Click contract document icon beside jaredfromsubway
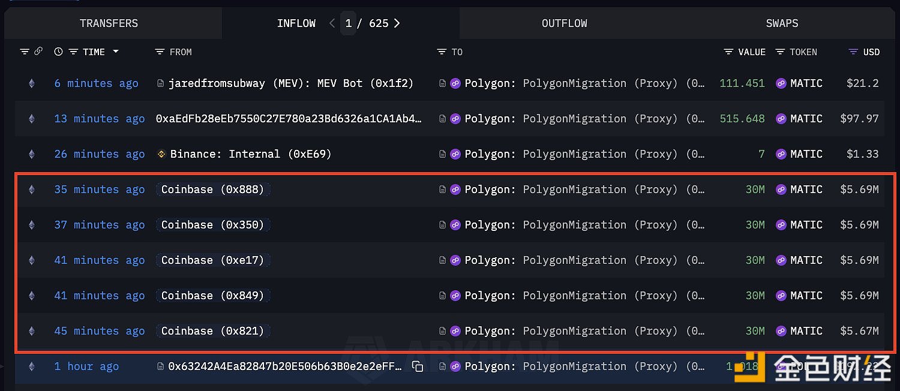This screenshot has width=900, height=391. [160, 83]
